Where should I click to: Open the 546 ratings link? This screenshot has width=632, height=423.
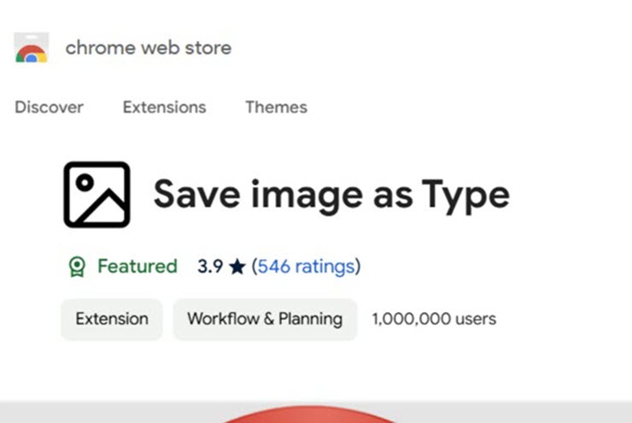[x=306, y=267]
